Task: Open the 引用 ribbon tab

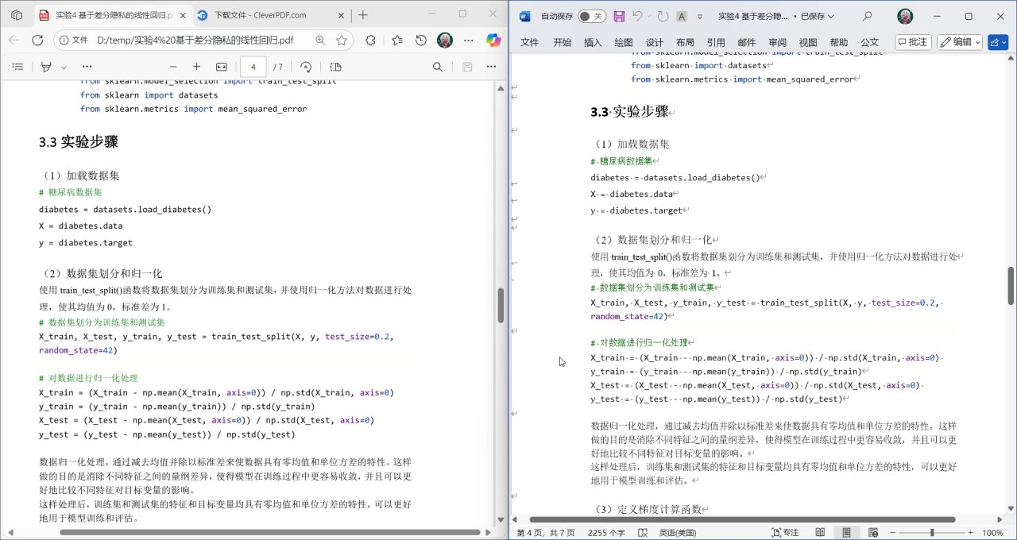Action: coord(716,42)
